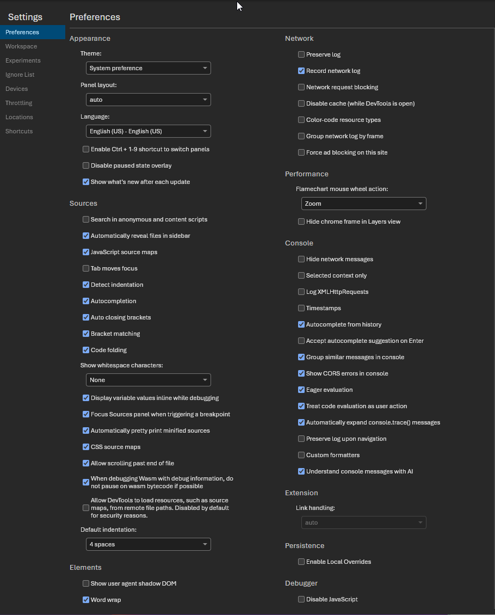Disable Understand console messages with AI
Image resolution: width=495 pixels, height=615 pixels.
301,471
